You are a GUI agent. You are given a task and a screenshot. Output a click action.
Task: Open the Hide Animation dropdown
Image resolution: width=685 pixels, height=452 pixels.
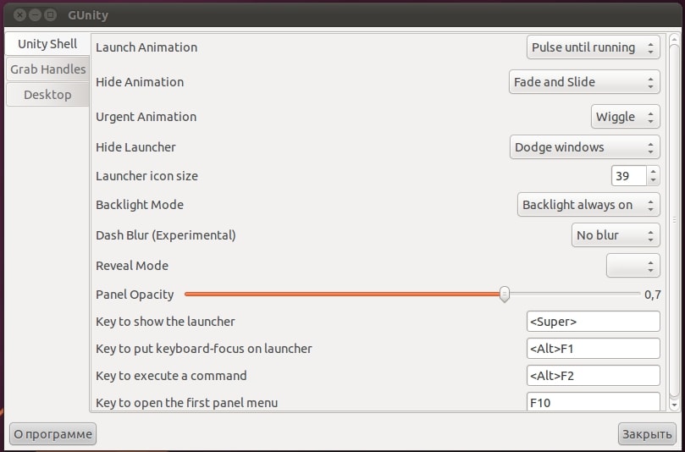pyautogui.click(x=584, y=81)
